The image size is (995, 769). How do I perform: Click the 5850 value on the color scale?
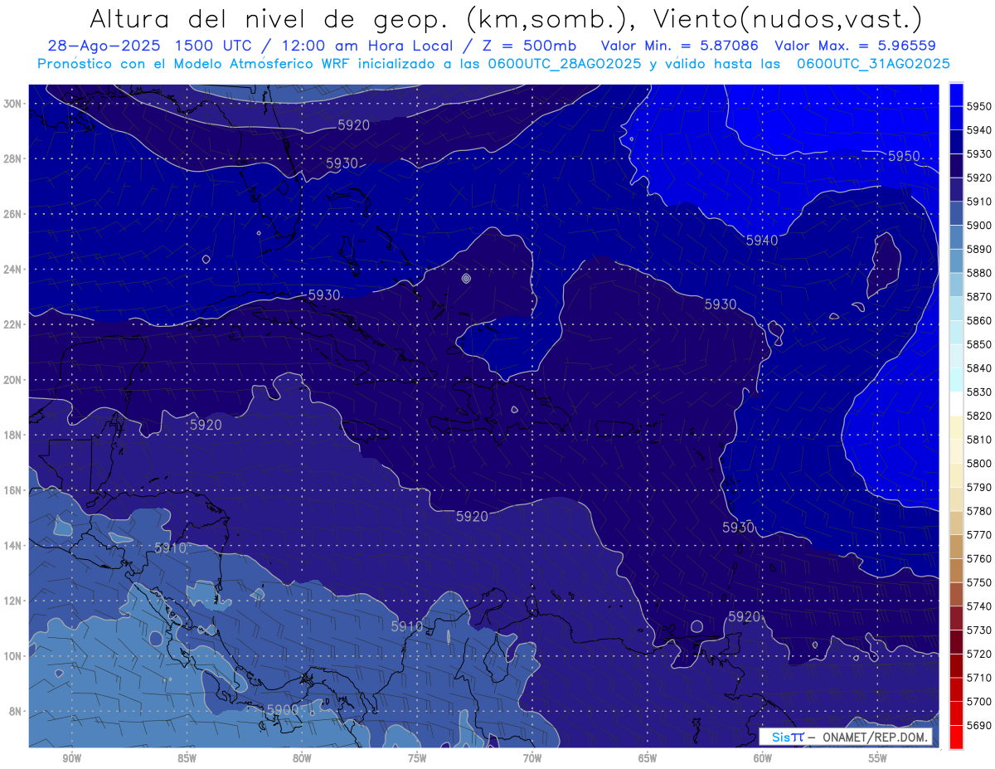pos(978,344)
